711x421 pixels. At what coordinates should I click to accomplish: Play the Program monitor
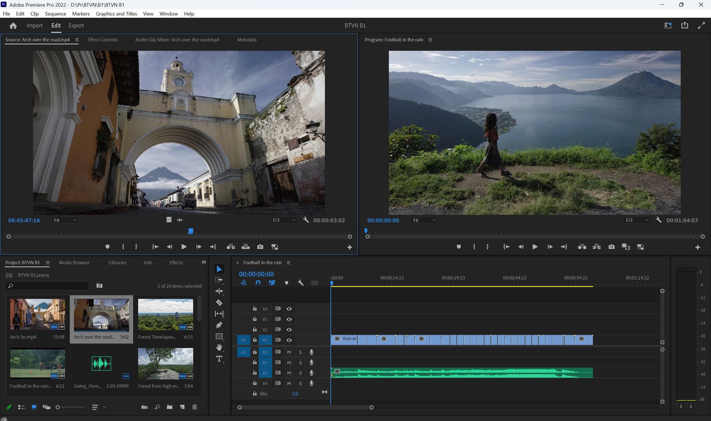tap(535, 247)
